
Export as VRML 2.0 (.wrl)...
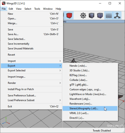click(90, 113)
